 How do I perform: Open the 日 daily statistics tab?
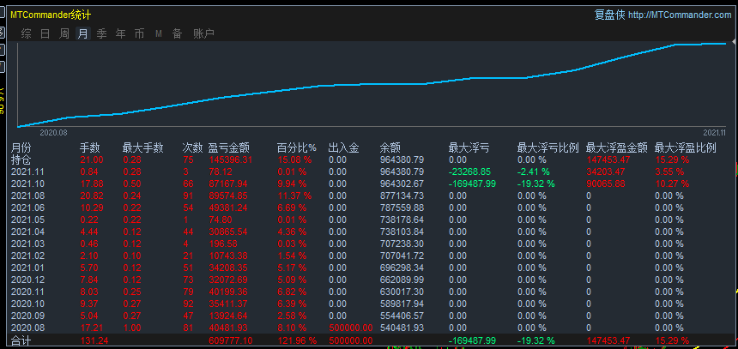(45, 33)
